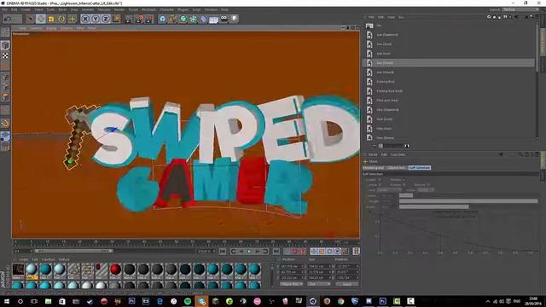This screenshot has height=307, width=546.
Task: Adjust the Strength slider in Soft Selection
Action: 468,201
